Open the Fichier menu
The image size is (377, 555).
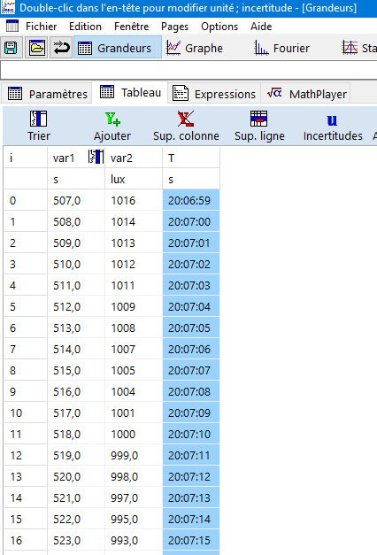pos(41,27)
